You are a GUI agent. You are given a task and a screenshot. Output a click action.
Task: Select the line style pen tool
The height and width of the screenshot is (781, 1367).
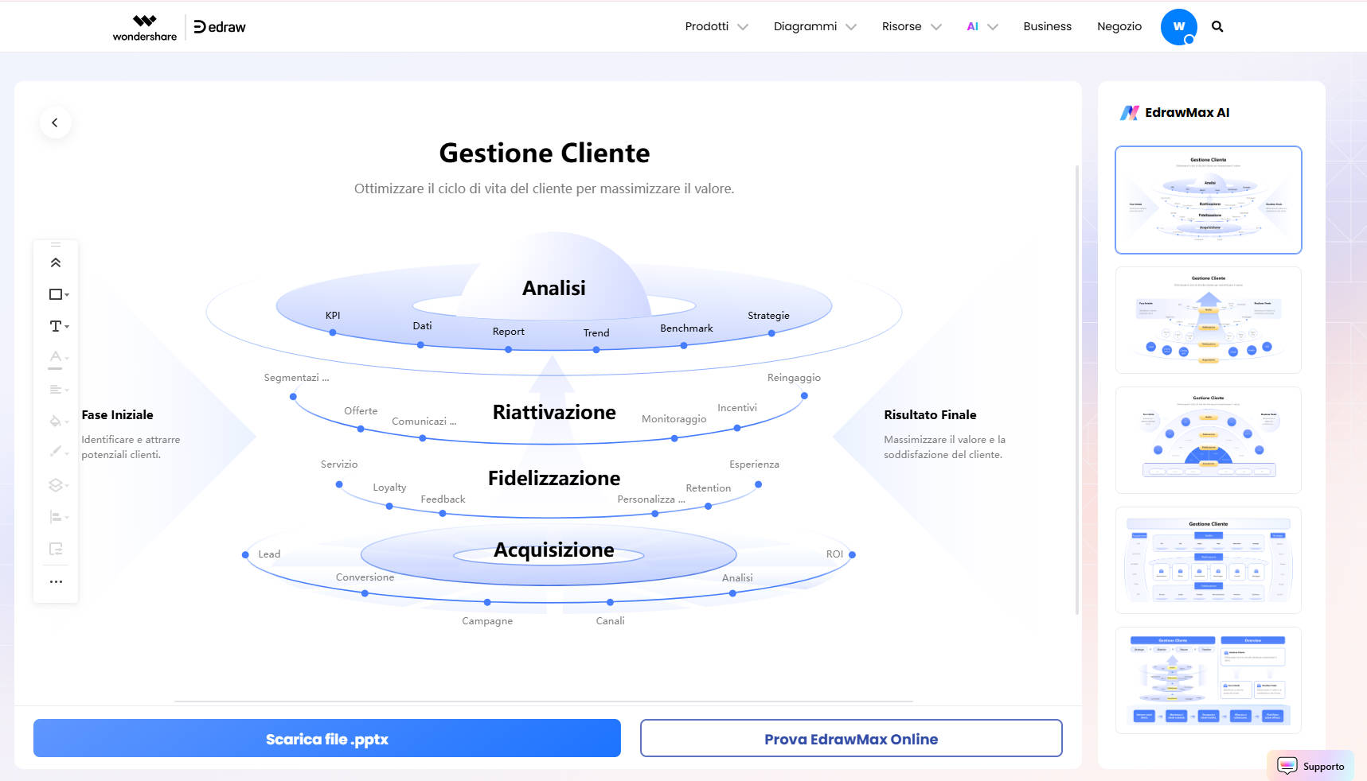pyautogui.click(x=59, y=452)
